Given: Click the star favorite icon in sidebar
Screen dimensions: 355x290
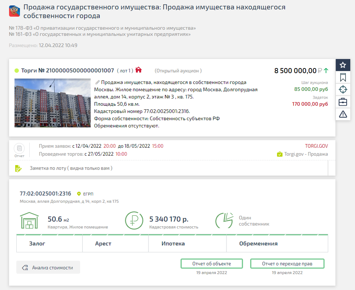Looking at the screenshot, I should [x=343, y=65].
